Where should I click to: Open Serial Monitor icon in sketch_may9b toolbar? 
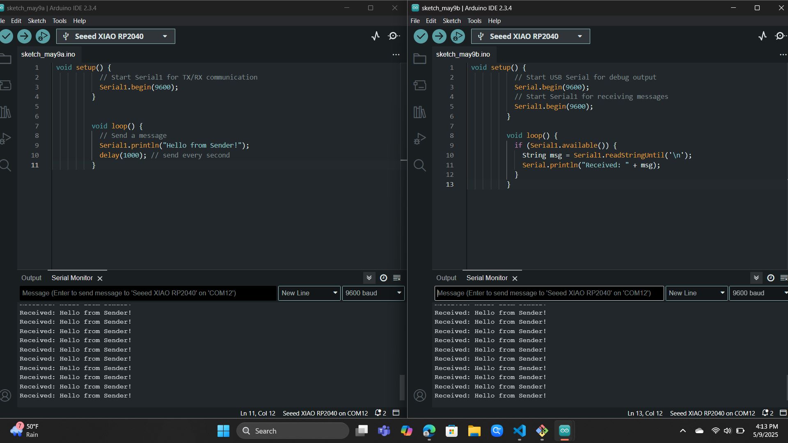tap(781, 36)
